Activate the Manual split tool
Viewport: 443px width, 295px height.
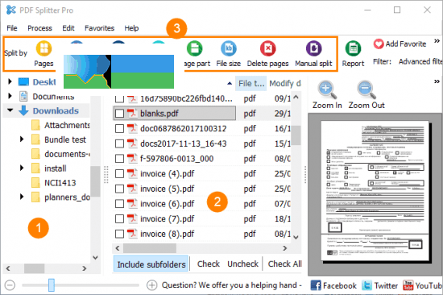click(313, 54)
